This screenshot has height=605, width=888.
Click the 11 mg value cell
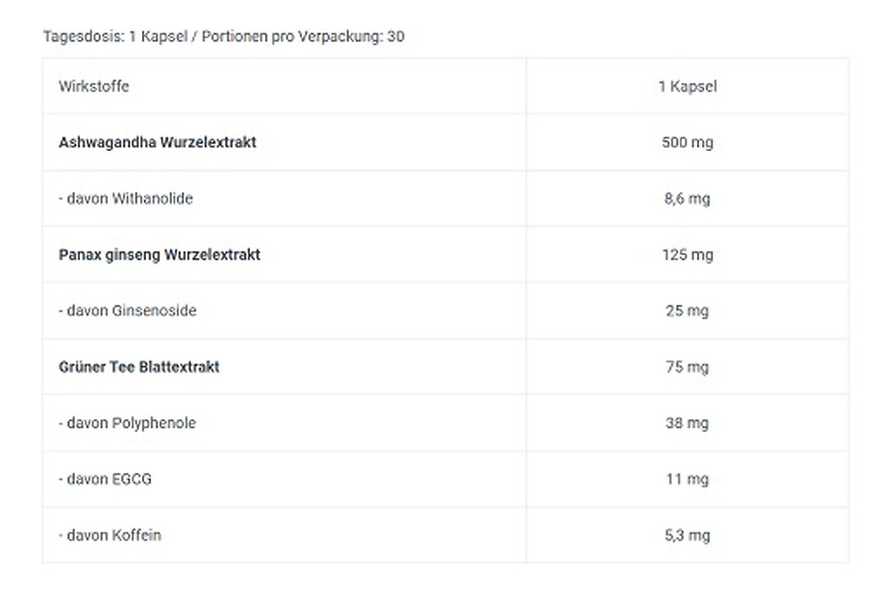(x=687, y=479)
